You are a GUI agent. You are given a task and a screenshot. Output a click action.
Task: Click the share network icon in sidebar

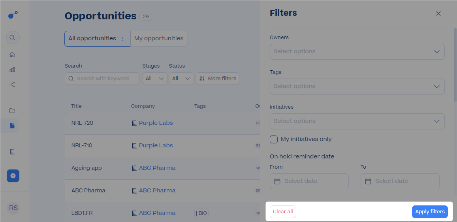pos(12,85)
